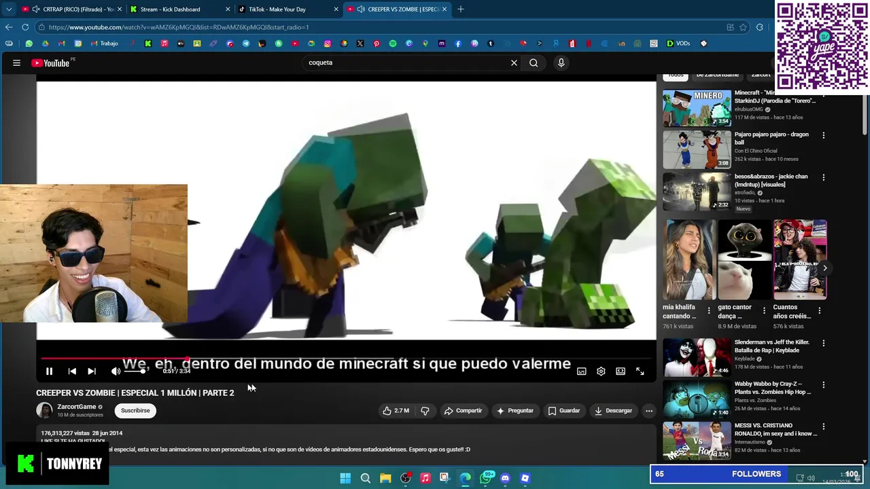This screenshot has width=870, height=489.
Task: Open Compartir share dialog
Action: (463, 411)
